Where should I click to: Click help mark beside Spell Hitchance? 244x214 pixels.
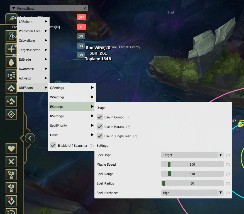(x=228, y=193)
